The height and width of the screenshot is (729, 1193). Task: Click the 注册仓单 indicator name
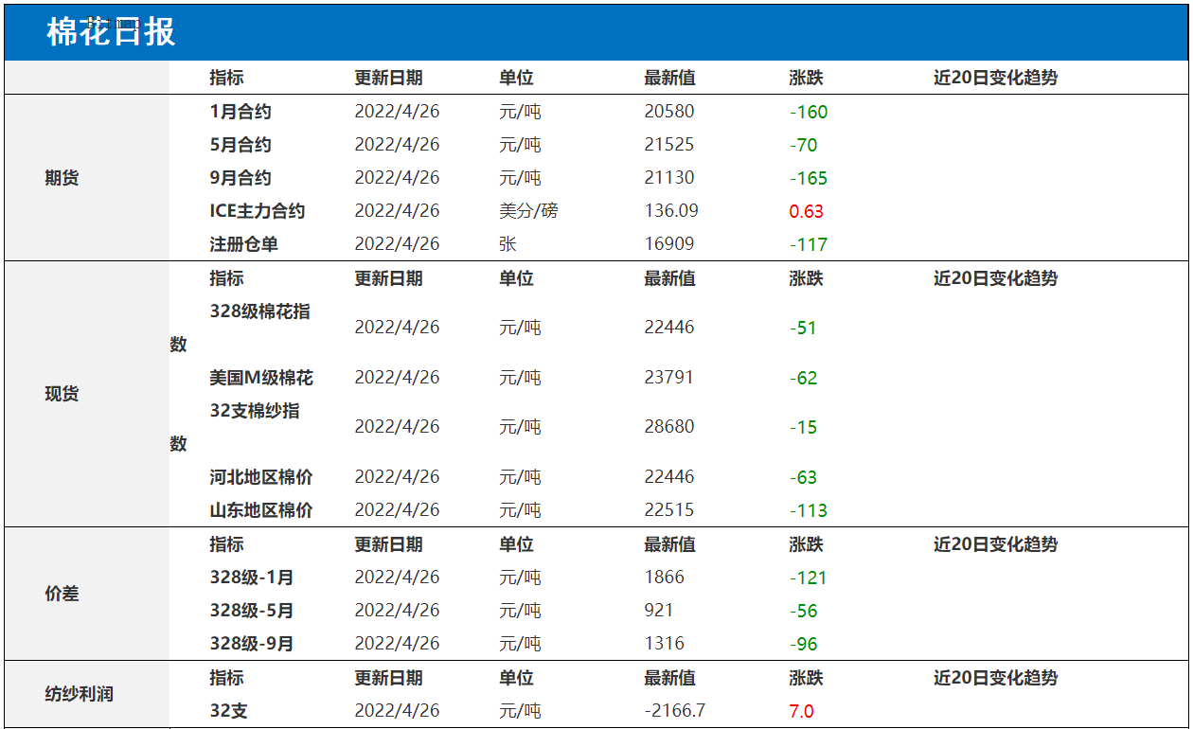tap(244, 244)
